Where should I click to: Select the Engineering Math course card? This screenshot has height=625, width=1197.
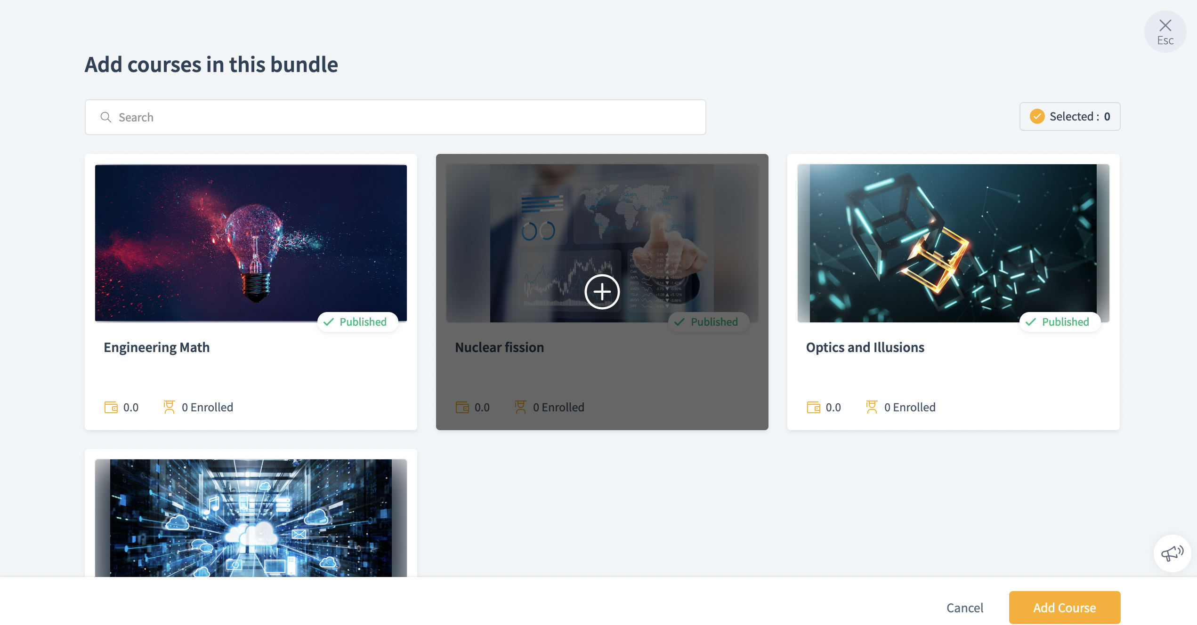pyautogui.click(x=251, y=292)
